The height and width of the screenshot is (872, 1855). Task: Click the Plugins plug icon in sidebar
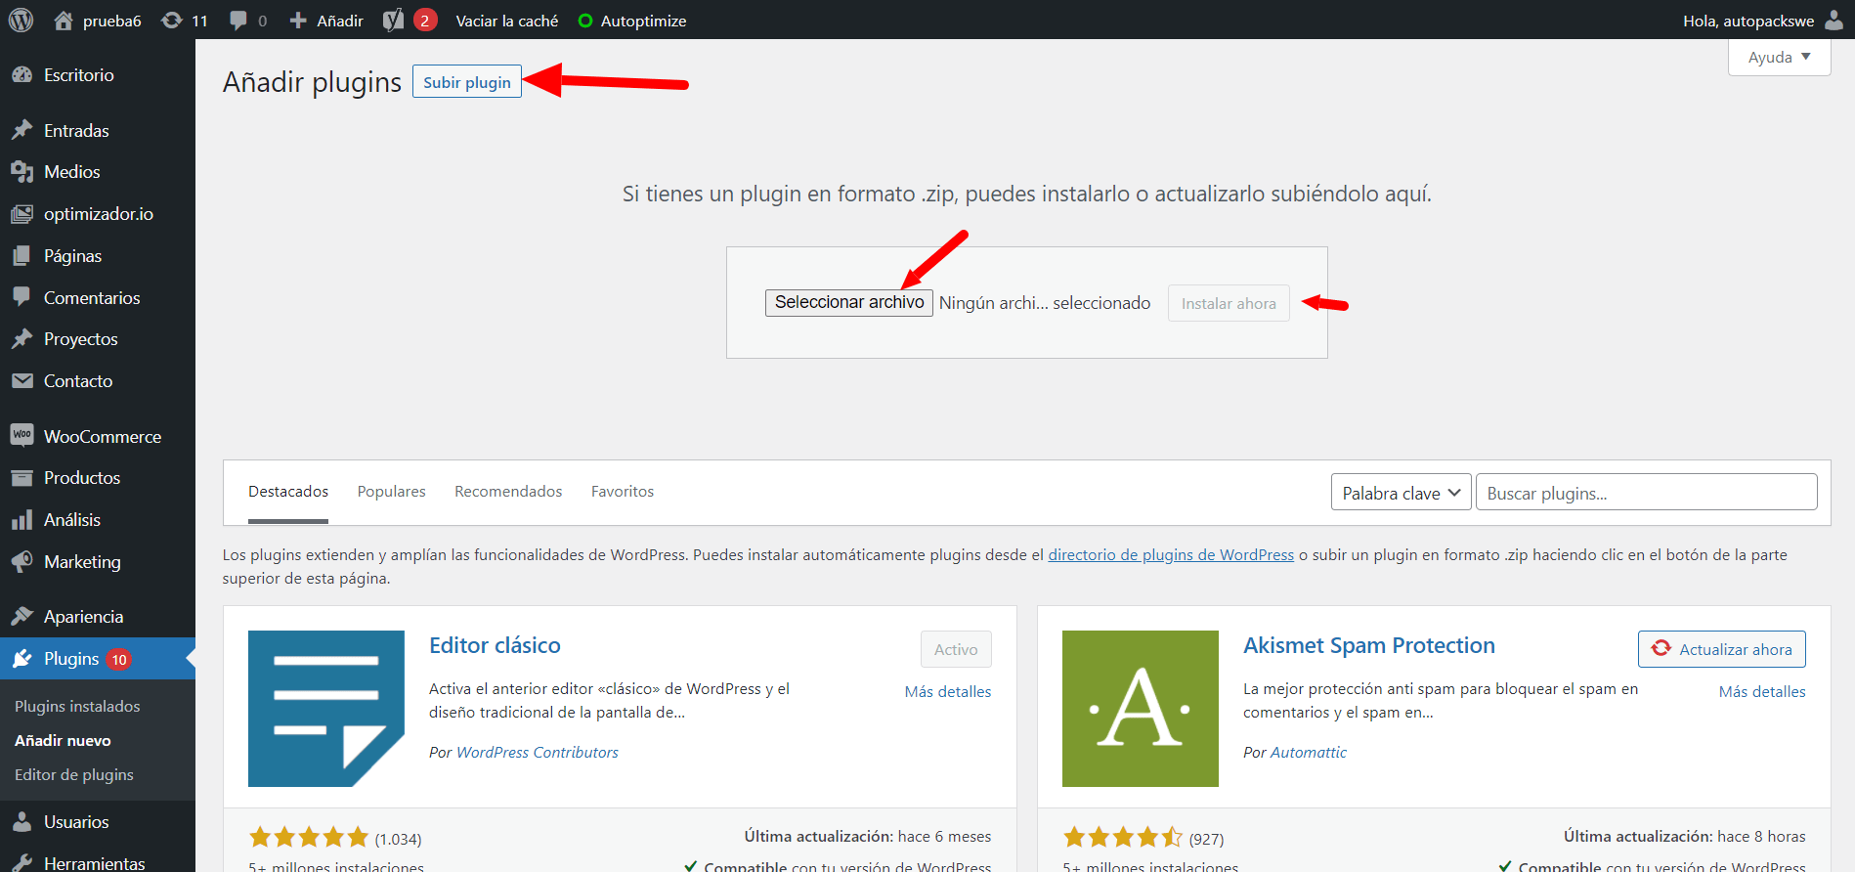click(22, 659)
